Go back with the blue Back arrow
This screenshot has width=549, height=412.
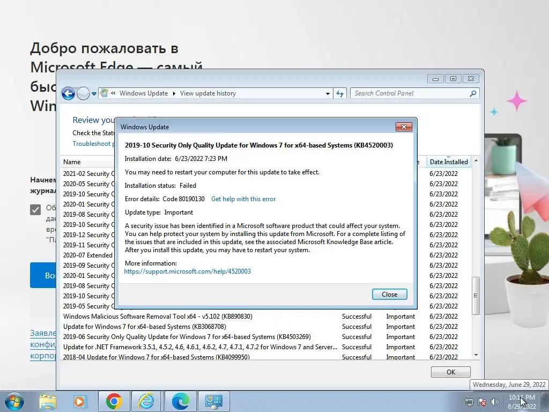[x=68, y=93]
